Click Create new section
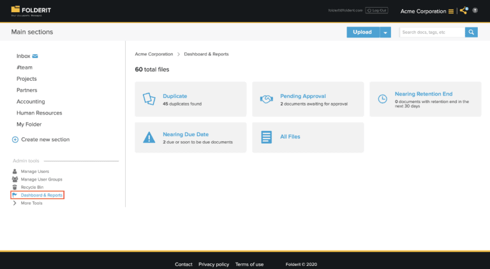Screen dimensions: 490x269 tap(45, 139)
